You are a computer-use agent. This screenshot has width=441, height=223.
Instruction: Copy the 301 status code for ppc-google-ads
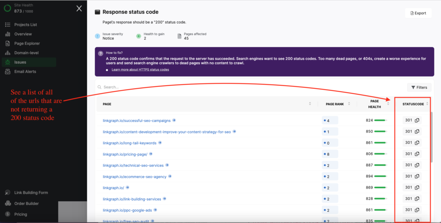[x=417, y=210]
